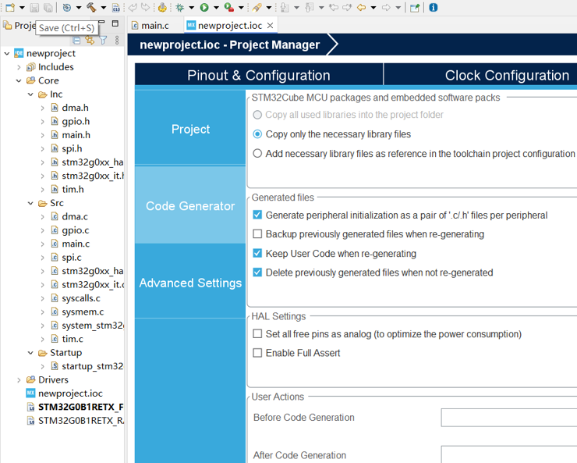Open the Debug button dropdown arrow
The image size is (577, 463).
191,7
